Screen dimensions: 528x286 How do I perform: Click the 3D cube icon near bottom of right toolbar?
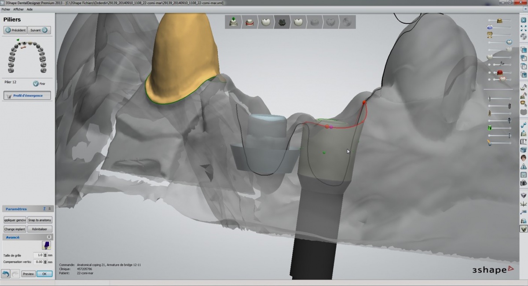click(524, 195)
